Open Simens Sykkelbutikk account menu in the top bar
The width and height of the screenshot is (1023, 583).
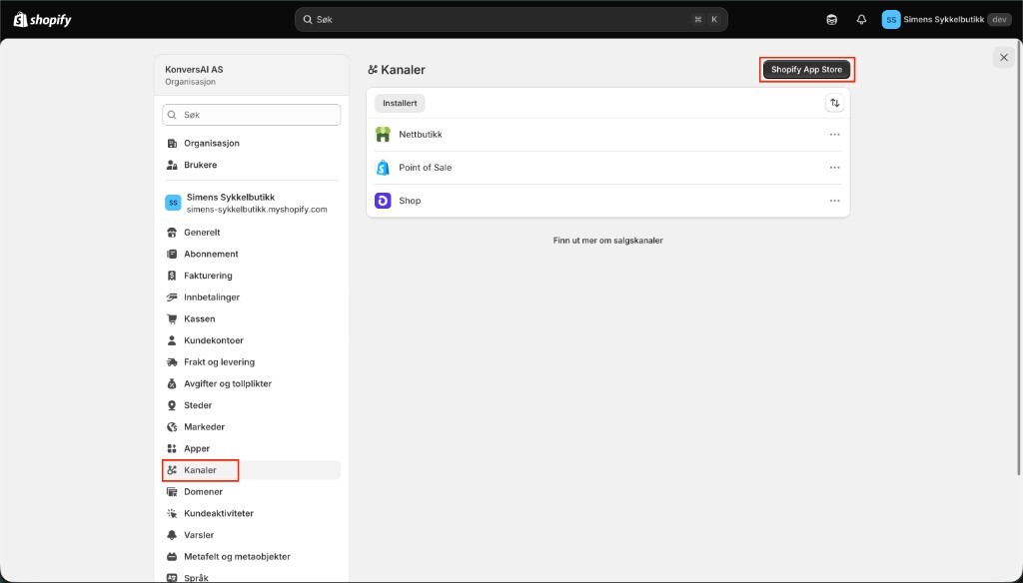pyautogui.click(x=947, y=20)
